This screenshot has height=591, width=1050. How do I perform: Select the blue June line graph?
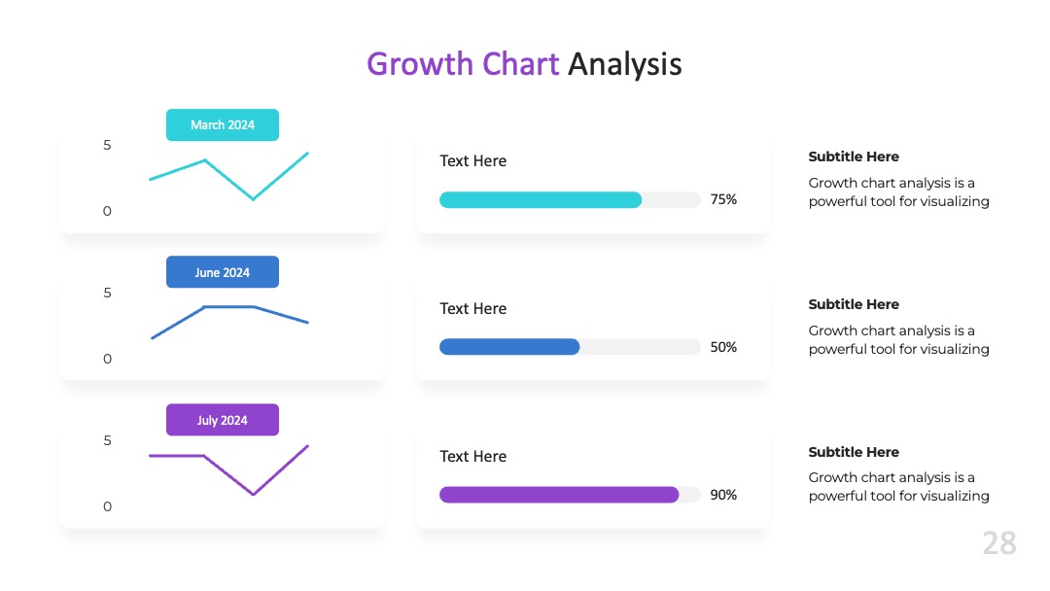[229, 322]
